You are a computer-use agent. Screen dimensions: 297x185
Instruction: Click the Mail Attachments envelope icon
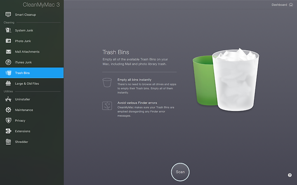pyautogui.click(x=8, y=51)
